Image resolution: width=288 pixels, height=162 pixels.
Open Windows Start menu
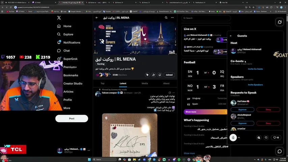click(89, 159)
